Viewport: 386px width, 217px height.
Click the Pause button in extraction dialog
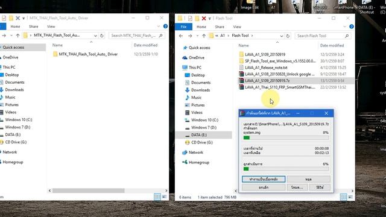tap(309, 179)
